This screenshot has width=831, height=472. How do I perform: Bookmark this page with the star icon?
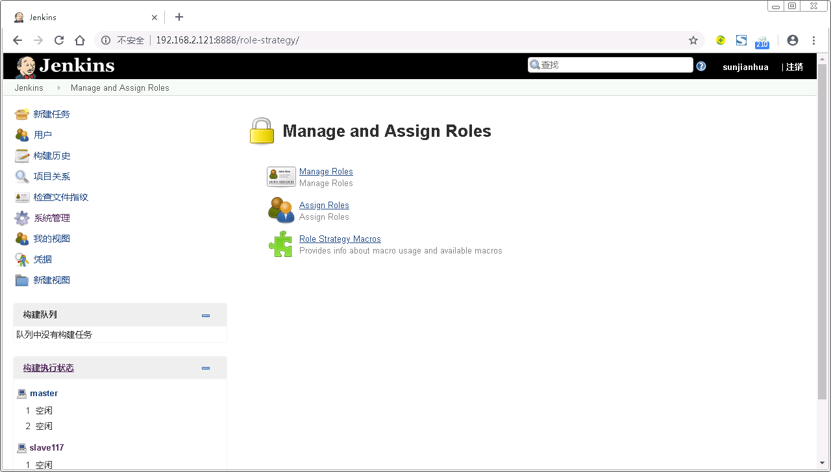pyautogui.click(x=693, y=40)
